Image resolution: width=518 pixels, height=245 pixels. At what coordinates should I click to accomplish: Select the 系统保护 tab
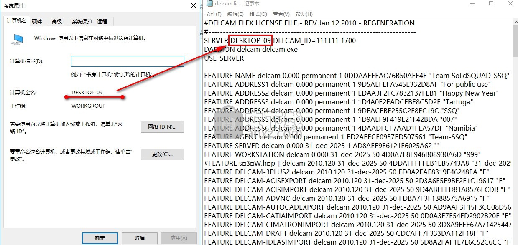pyautogui.click(x=82, y=22)
